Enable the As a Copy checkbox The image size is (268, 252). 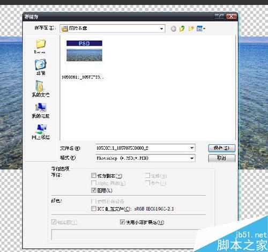pyautogui.click(x=94, y=175)
